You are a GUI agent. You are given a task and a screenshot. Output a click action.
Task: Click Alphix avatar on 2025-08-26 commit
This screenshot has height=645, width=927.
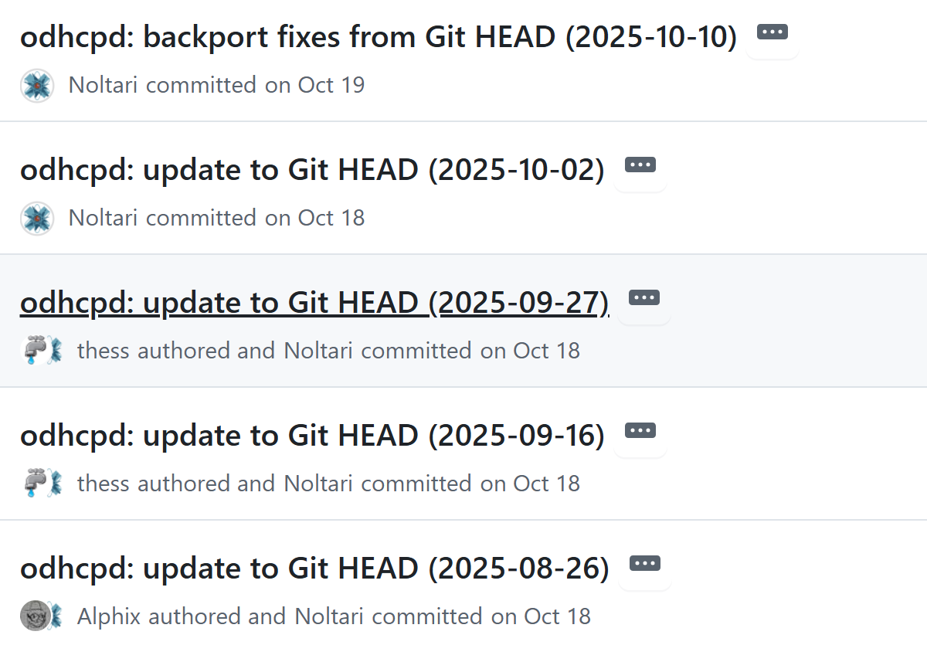pyautogui.click(x=32, y=616)
